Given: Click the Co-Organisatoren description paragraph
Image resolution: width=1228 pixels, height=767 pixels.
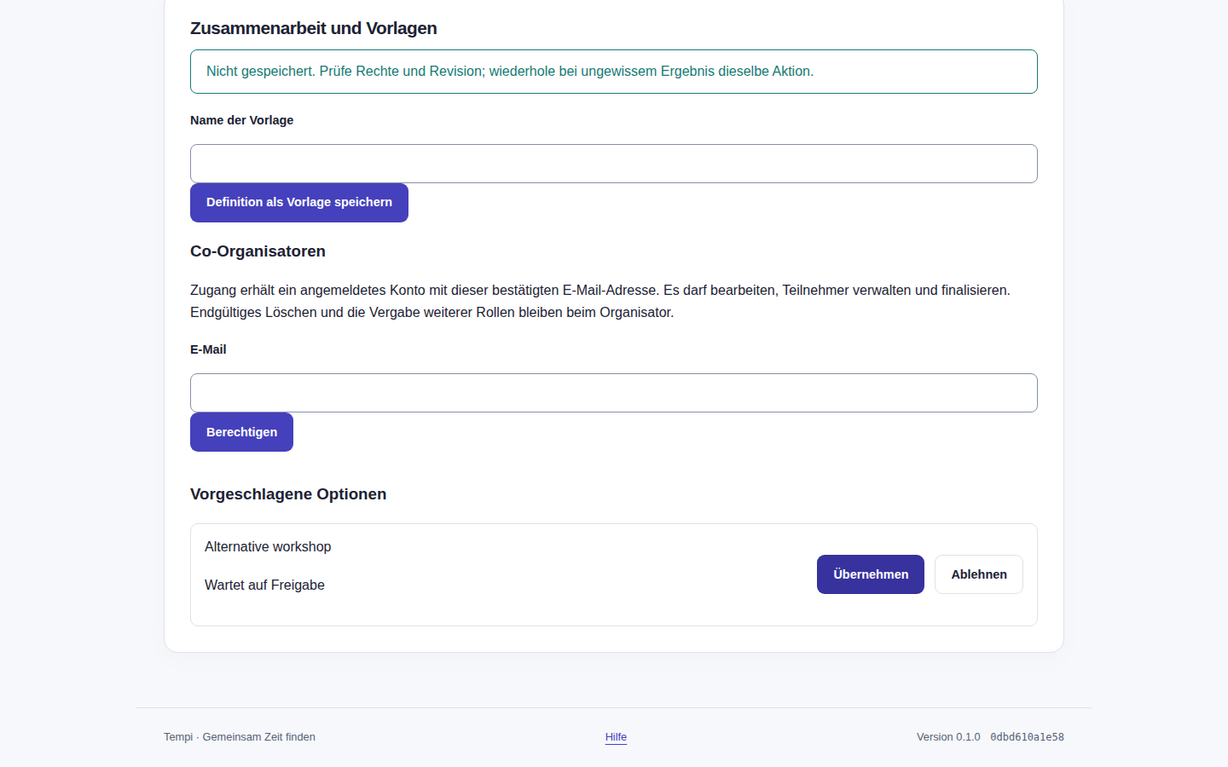Looking at the screenshot, I should click(x=600, y=302).
